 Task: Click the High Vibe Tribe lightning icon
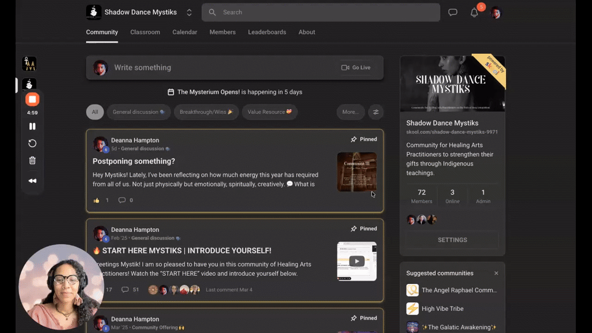(412, 309)
